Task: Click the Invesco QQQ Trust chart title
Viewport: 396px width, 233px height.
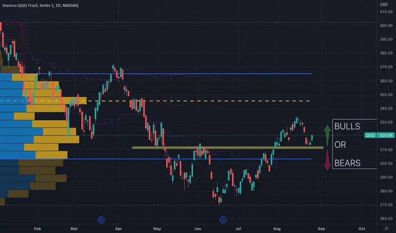Action: coord(40,5)
